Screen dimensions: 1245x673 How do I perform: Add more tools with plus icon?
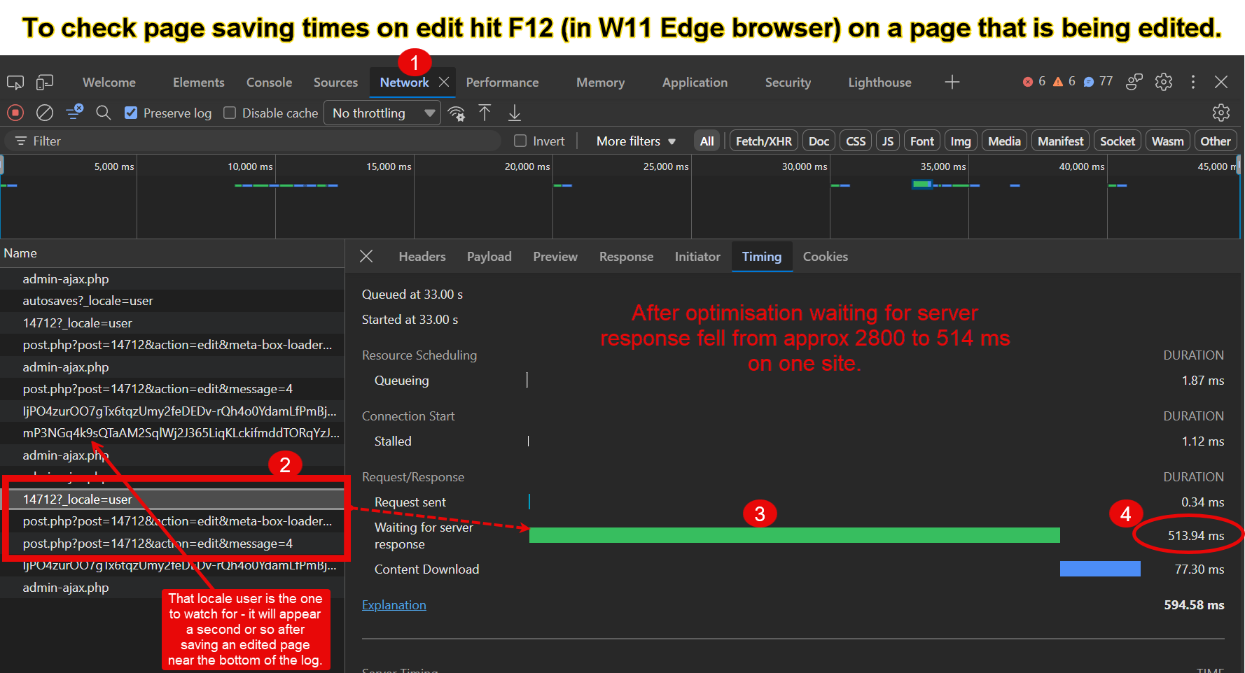[952, 82]
